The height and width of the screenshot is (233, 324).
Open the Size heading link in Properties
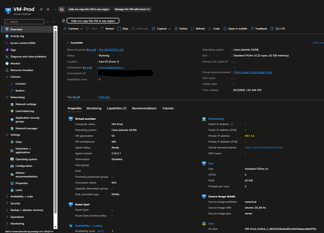(x=211, y=164)
